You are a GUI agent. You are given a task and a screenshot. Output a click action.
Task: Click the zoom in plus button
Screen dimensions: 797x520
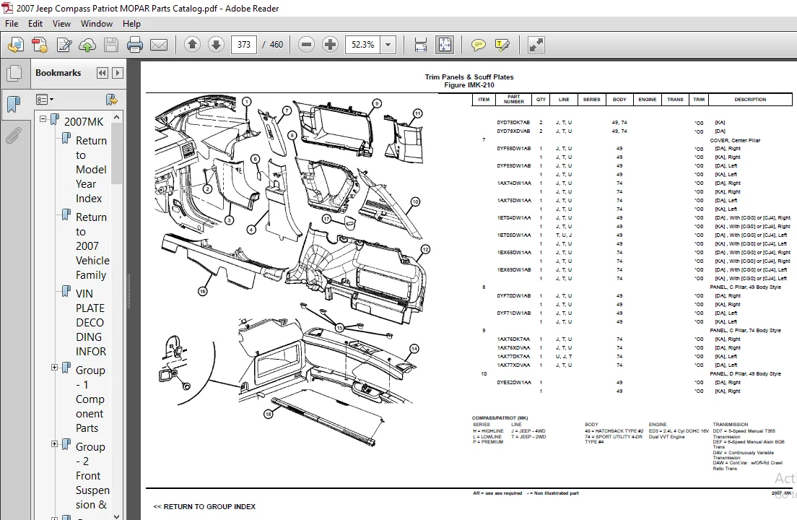click(330, 45)
